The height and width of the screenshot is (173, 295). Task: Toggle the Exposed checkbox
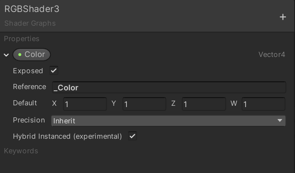pos(54,71)
